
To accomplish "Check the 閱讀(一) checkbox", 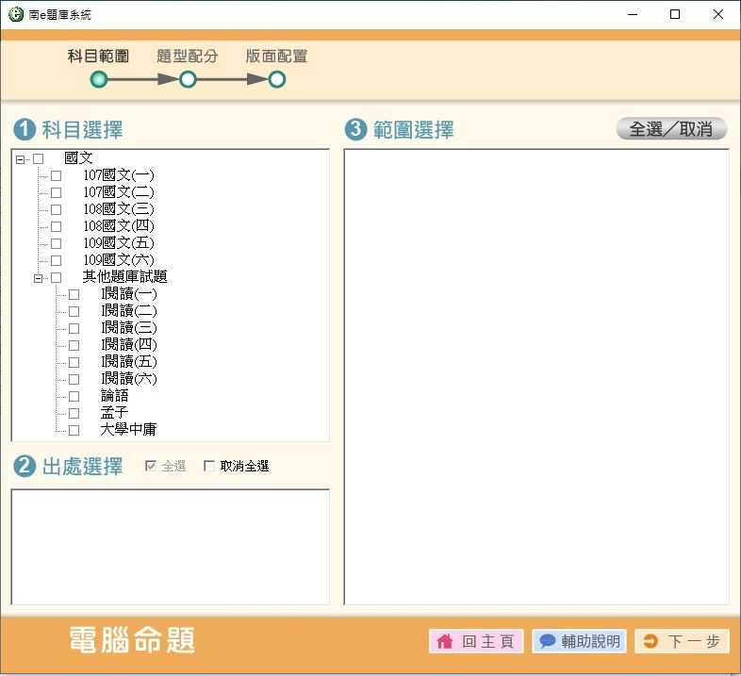I will [74, 294].
